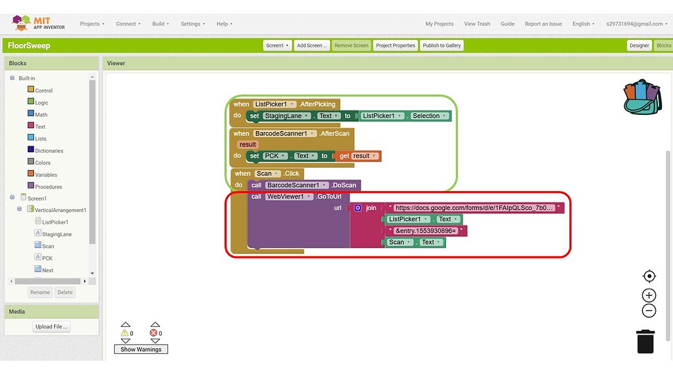Click the scrollbar under the component tree
Viewport: 673px width, 378px height.
point(46,281)
